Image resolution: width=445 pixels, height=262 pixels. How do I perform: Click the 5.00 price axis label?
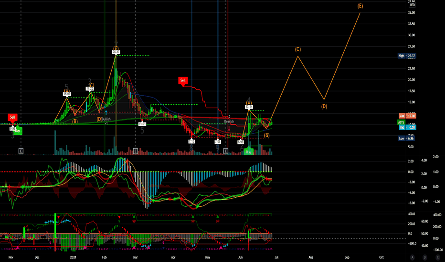coord(411,147)
